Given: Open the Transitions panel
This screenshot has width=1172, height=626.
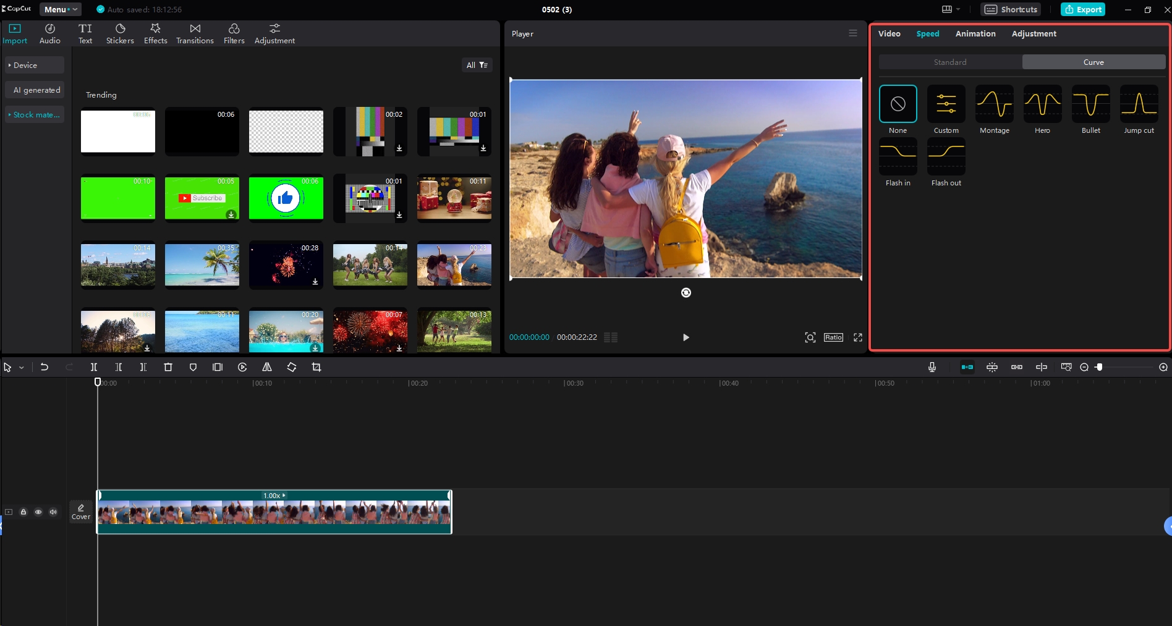Looking at the screenshot, I should pyautogui.click(x=194, y=33).
